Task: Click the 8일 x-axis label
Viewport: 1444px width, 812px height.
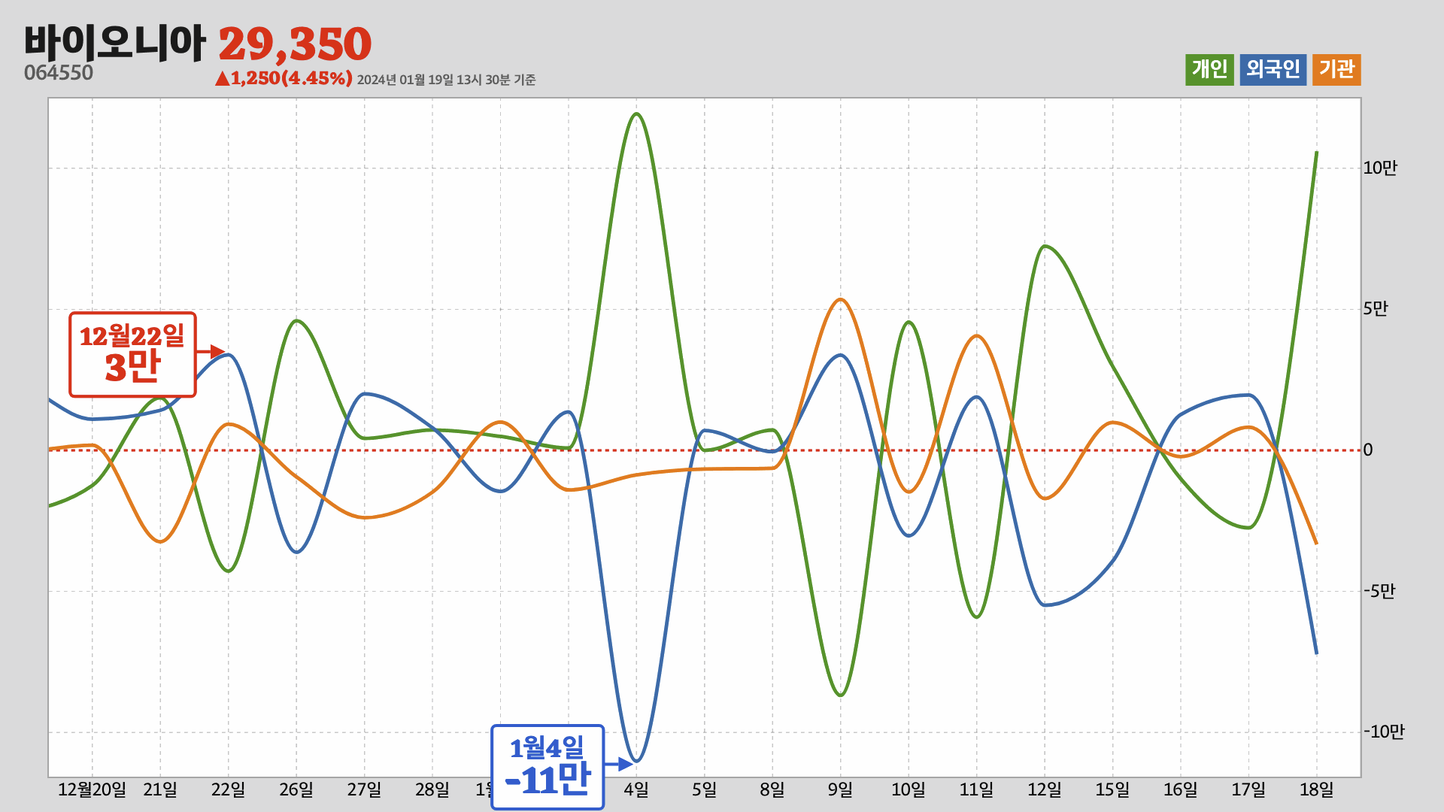Action: pos(772,790)
